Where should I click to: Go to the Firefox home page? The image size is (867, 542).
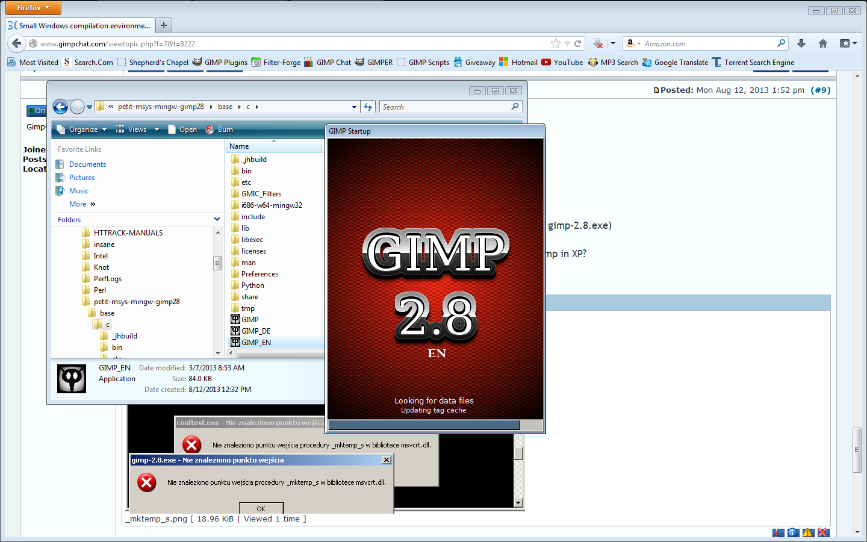[823, 43]
